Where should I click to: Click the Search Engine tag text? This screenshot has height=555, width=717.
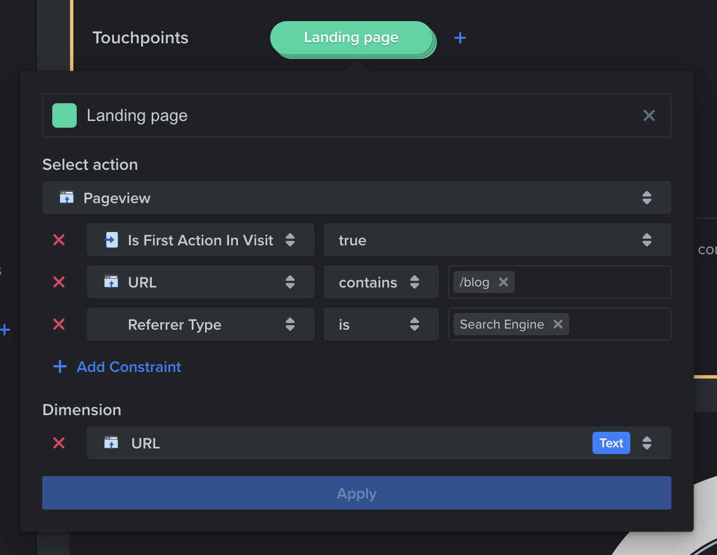click(x=502, y=324)
